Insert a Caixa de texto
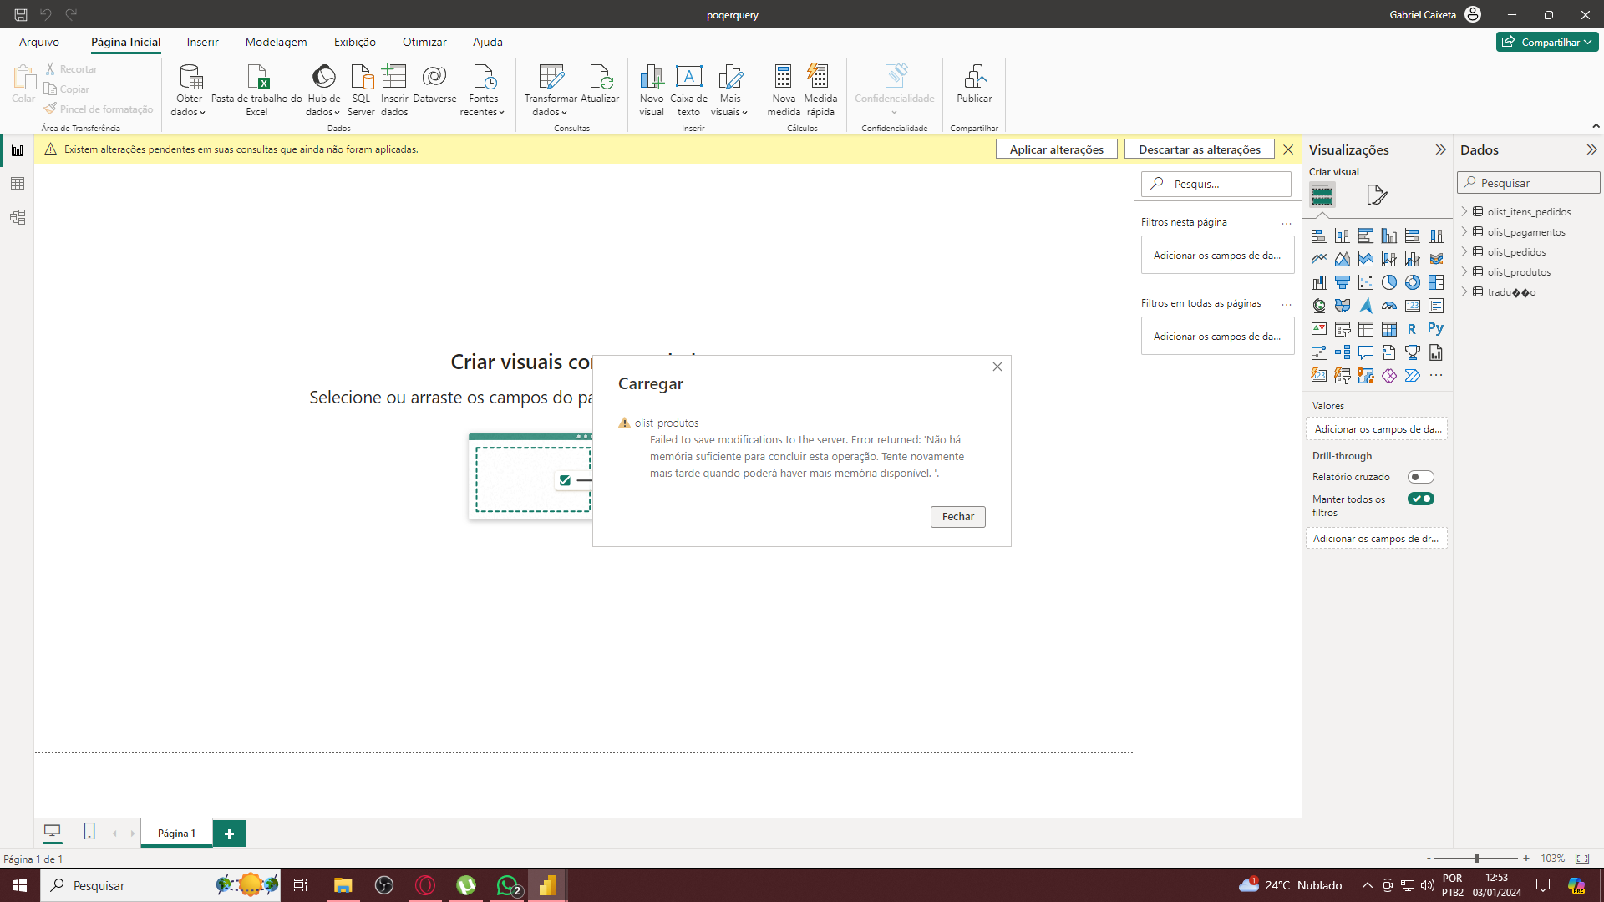 click(x=688, y=89)
